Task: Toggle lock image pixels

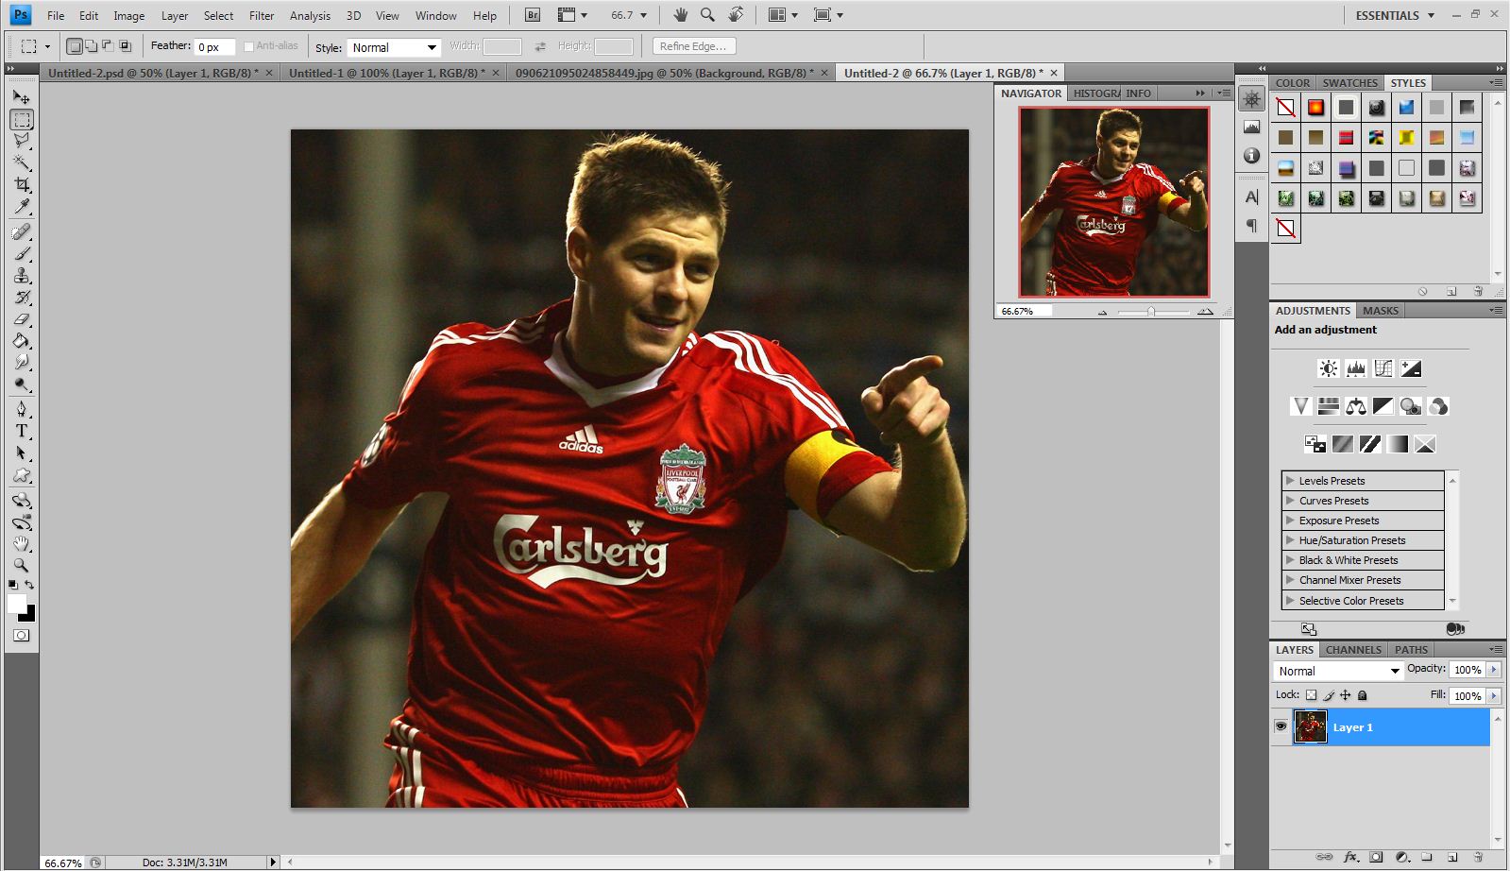Action: [x=1329, y=695]
